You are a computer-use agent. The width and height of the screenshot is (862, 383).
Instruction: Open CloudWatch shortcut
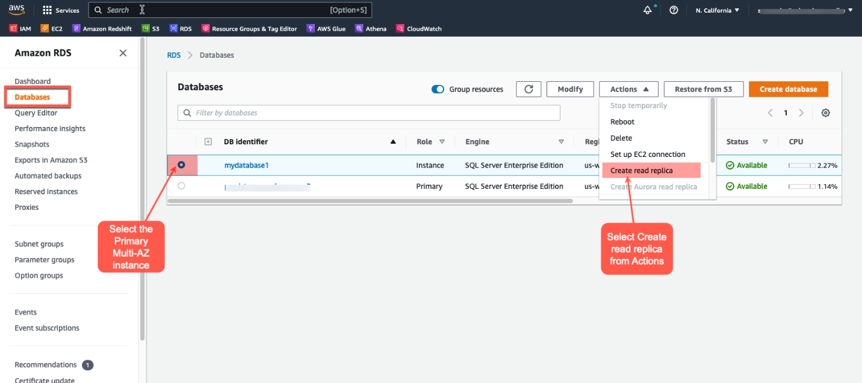click(420, 28)
